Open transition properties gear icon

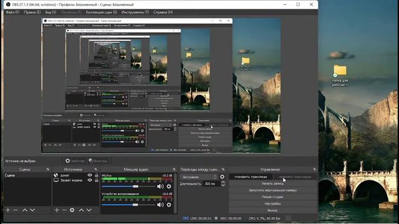222,177
